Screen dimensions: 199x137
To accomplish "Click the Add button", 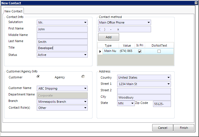I will [x=108, y=37].
